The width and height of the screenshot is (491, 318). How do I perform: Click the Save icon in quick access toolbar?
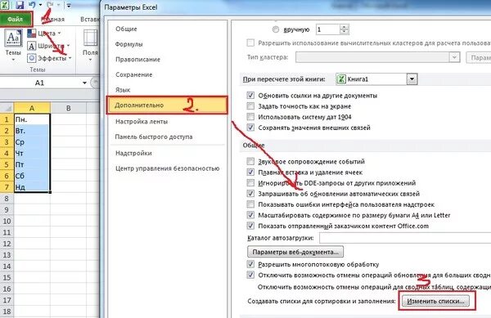pyautogui.click(x=20, y=5)
